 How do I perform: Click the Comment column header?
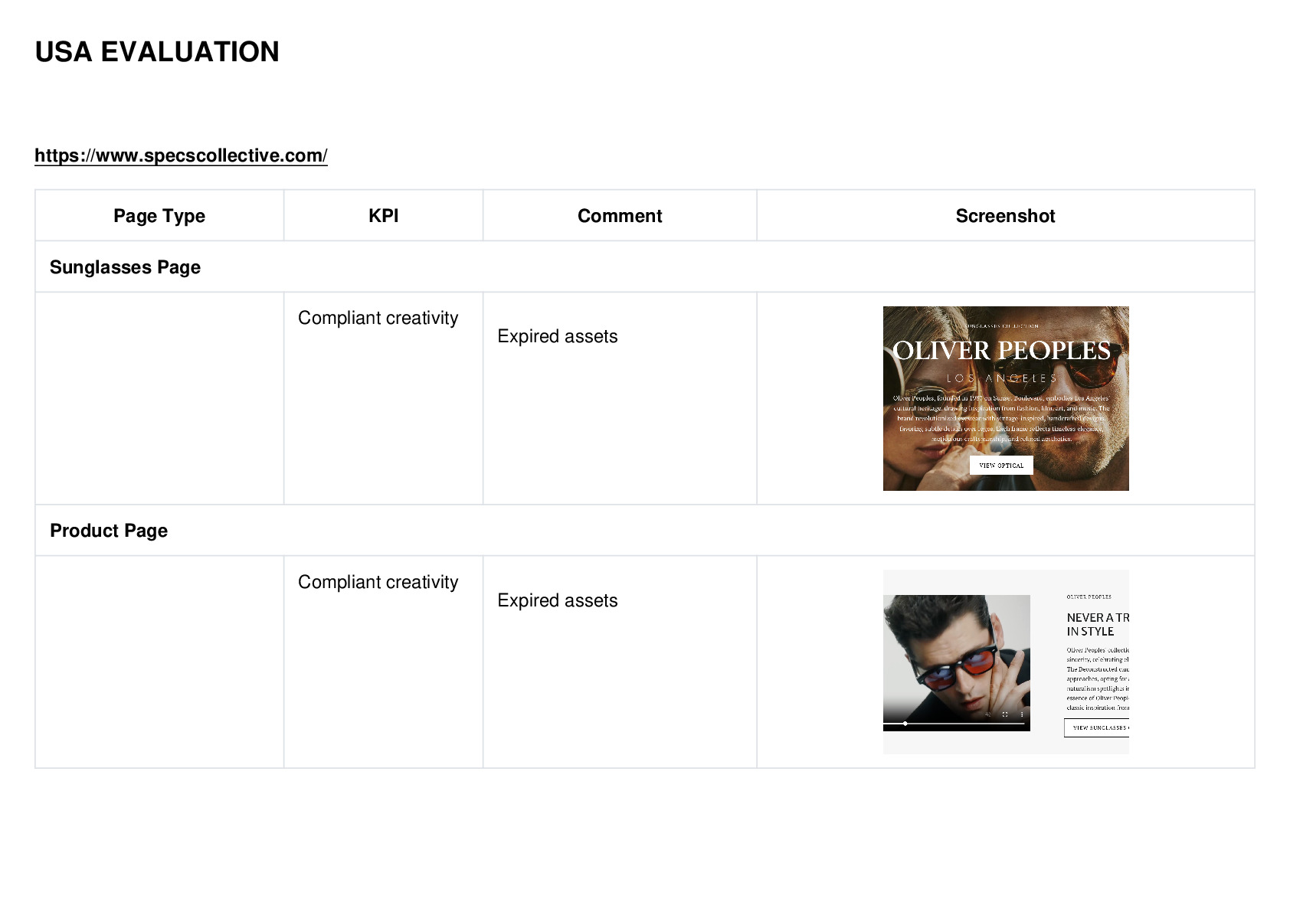tap(620, 216)
